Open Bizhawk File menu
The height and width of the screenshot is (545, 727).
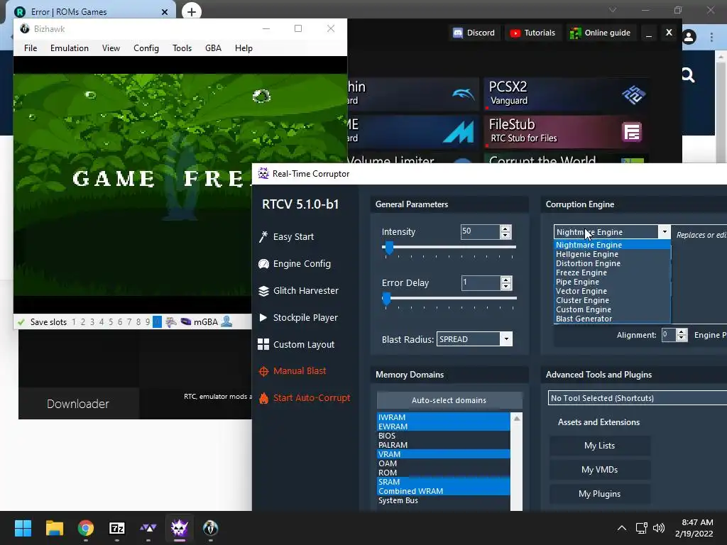pyautogui.click(x=31, y=48)
